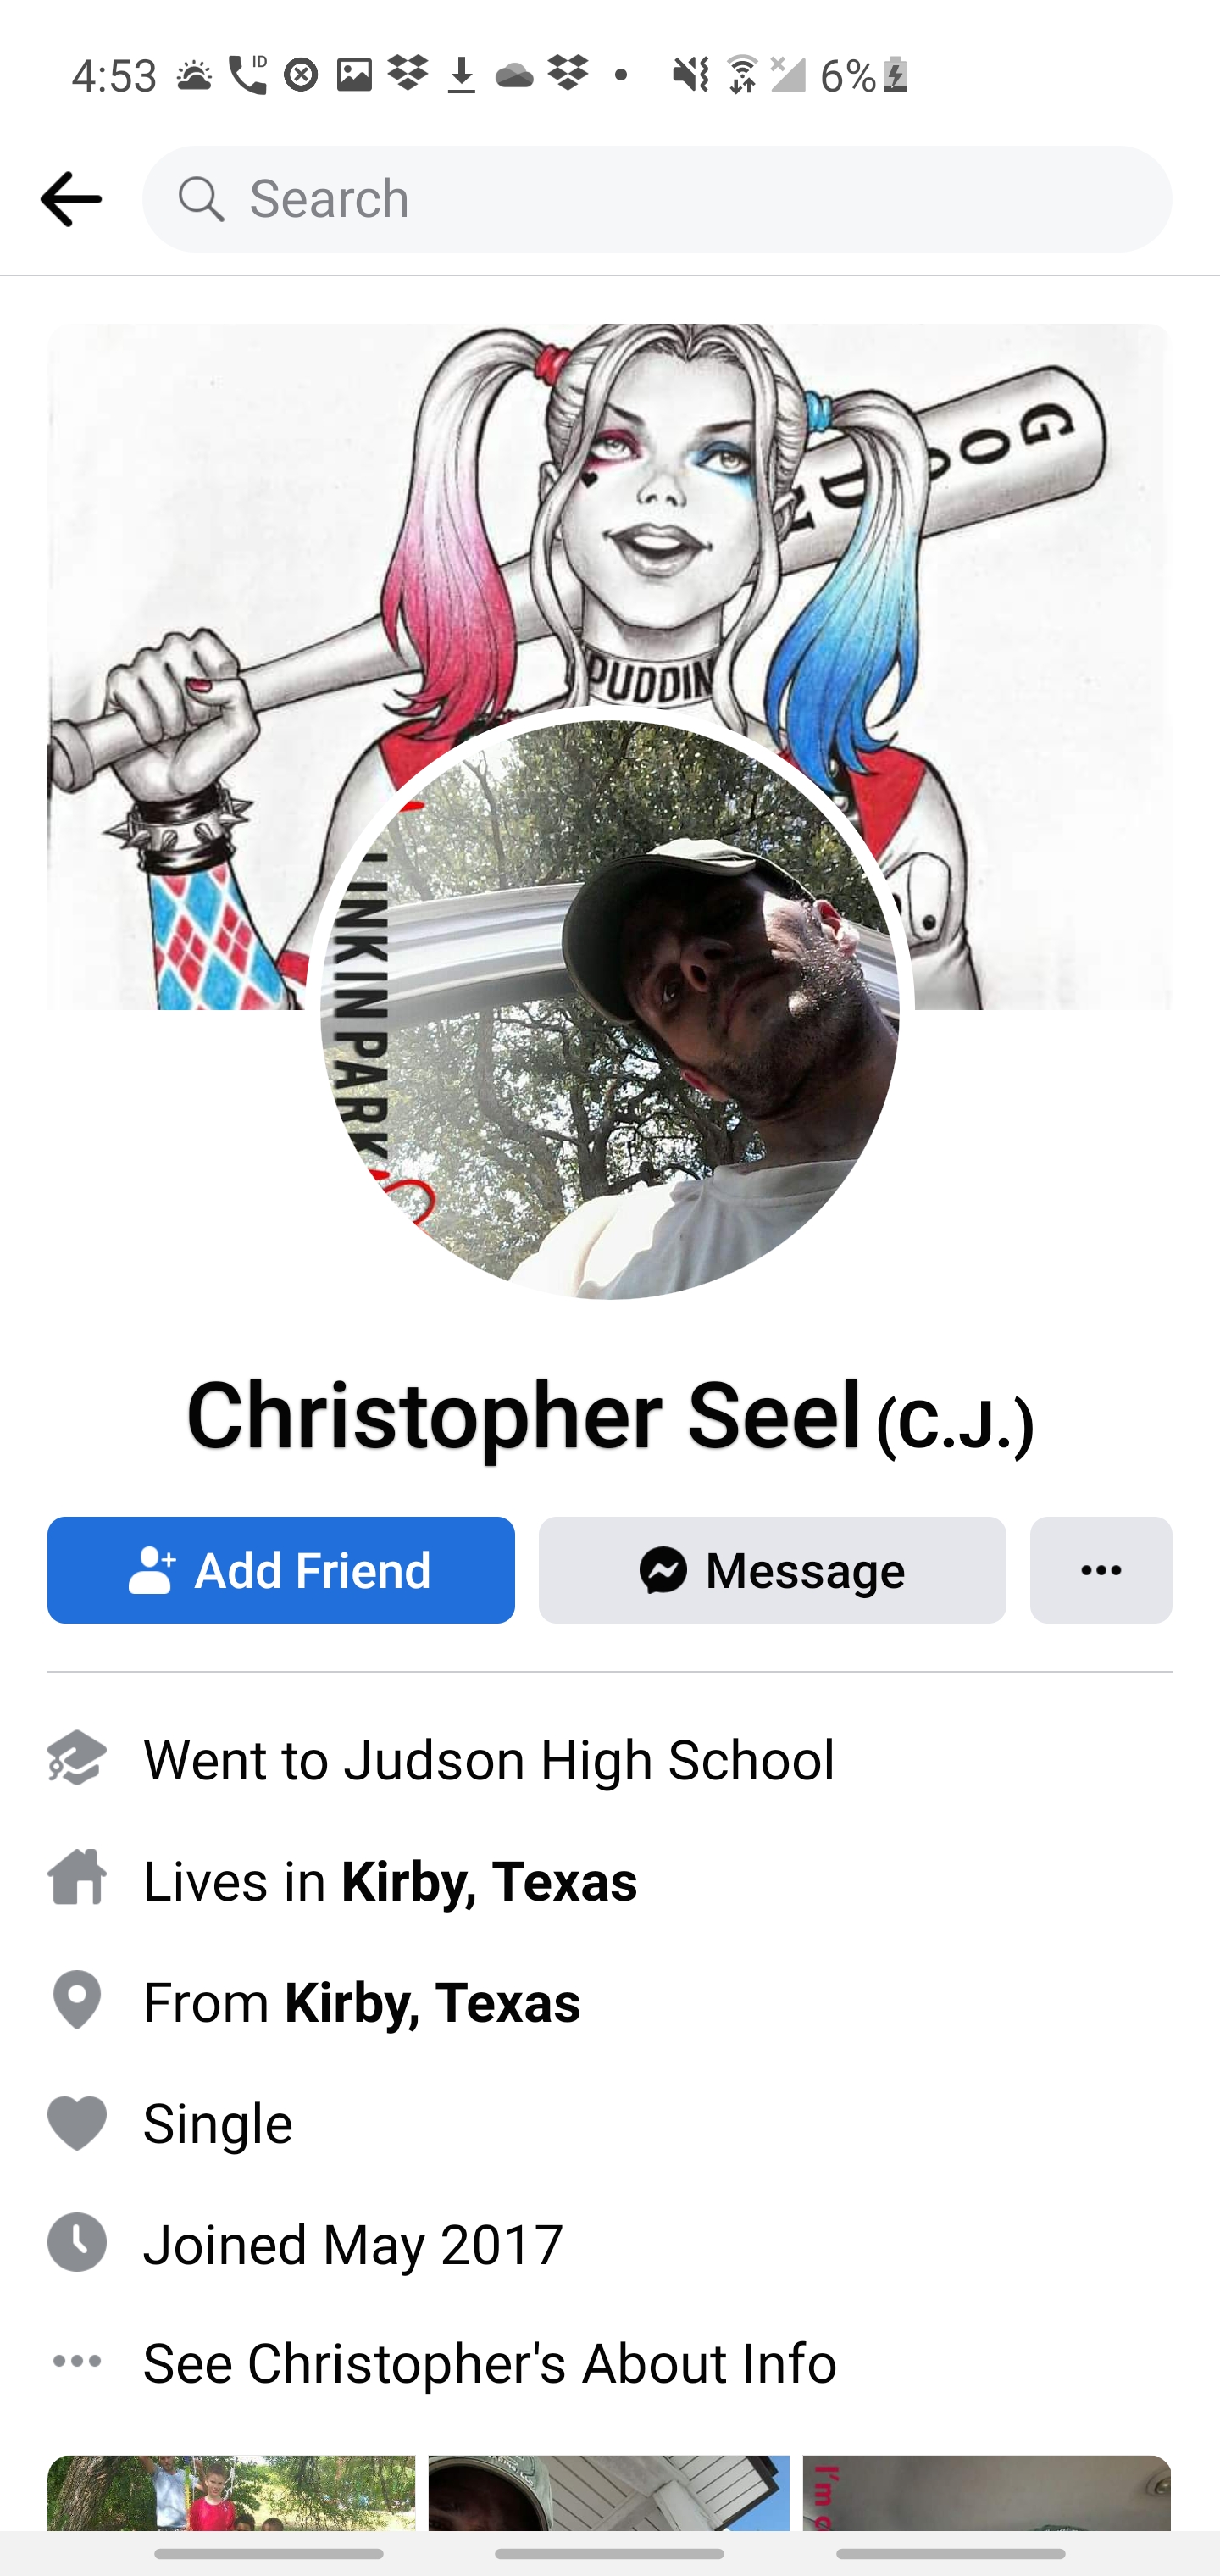Image resolution: width=1220 pixels, height=2576 pixels.
Task: Tap the back arrow icon
Action: [71, 199]
